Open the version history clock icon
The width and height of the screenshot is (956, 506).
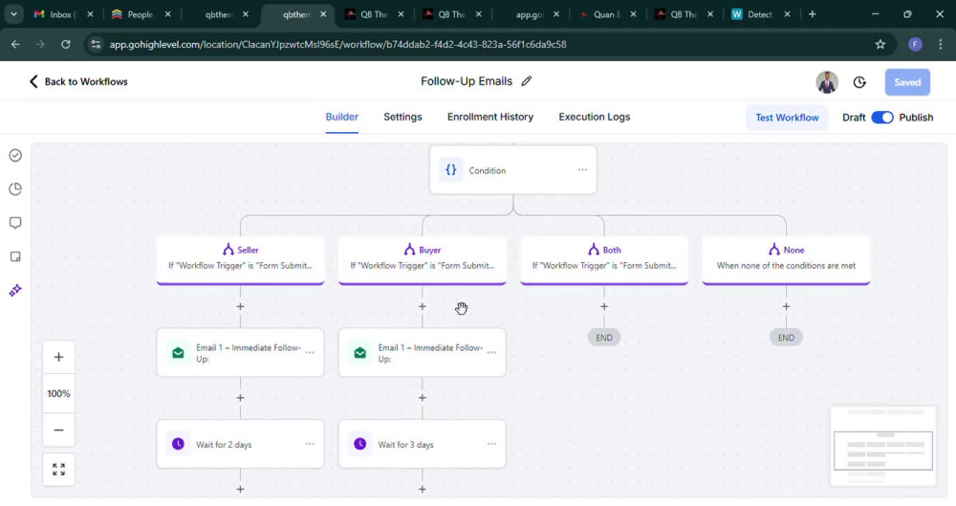coord(859,82)
